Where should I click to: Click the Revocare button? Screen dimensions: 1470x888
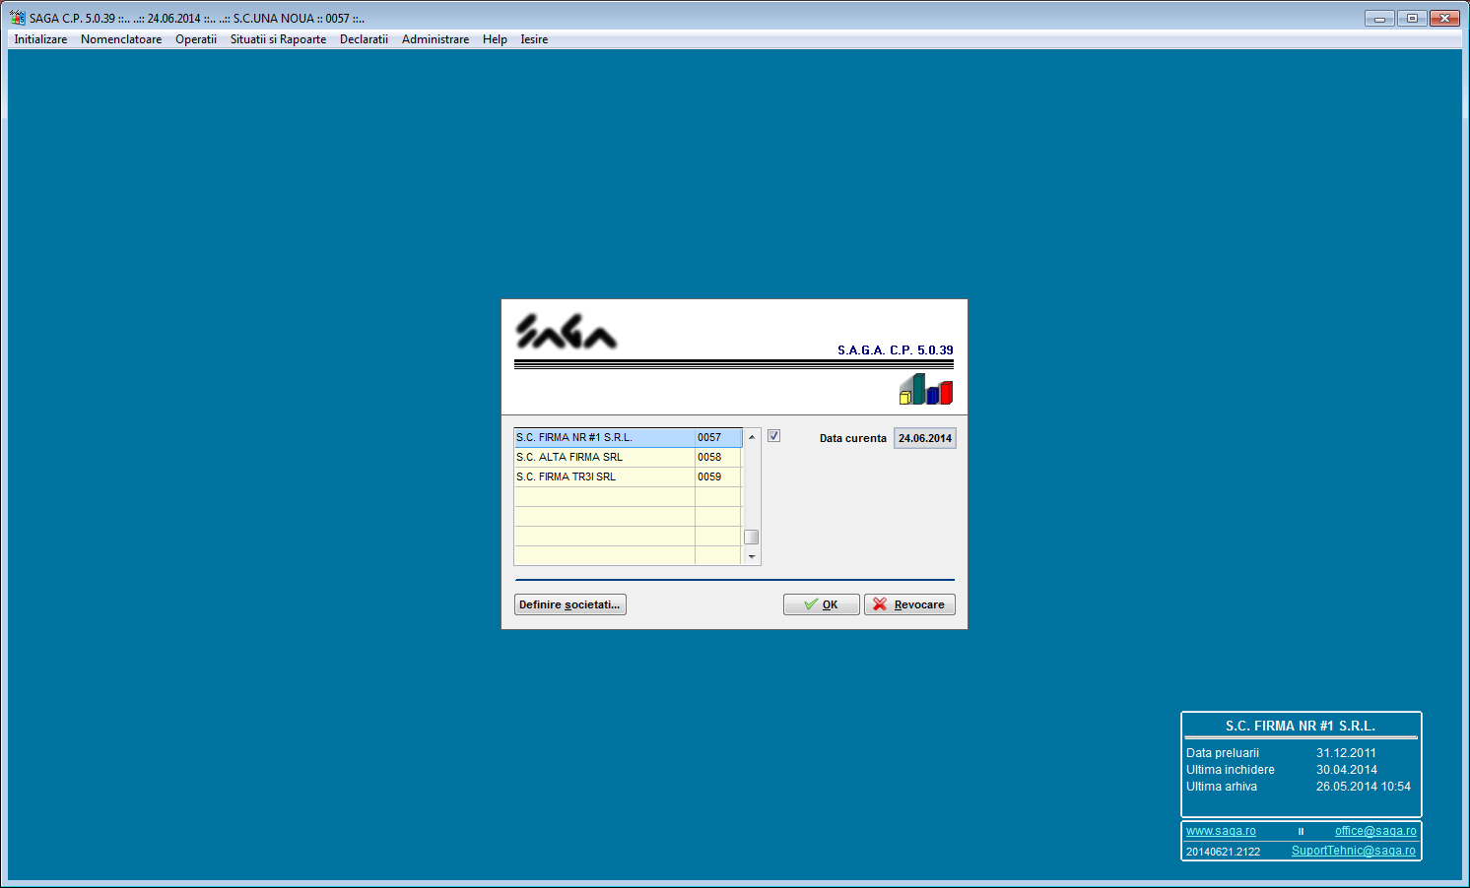[909, 604]
